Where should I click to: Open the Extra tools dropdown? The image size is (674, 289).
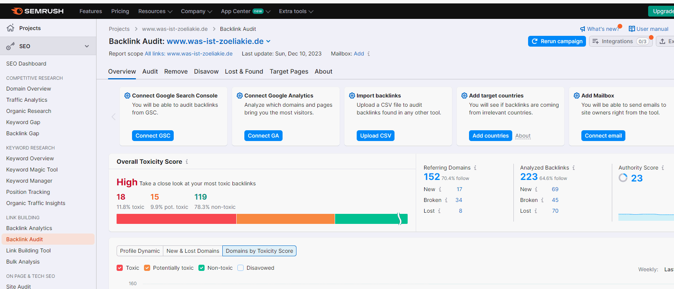[x=296, y=11]
